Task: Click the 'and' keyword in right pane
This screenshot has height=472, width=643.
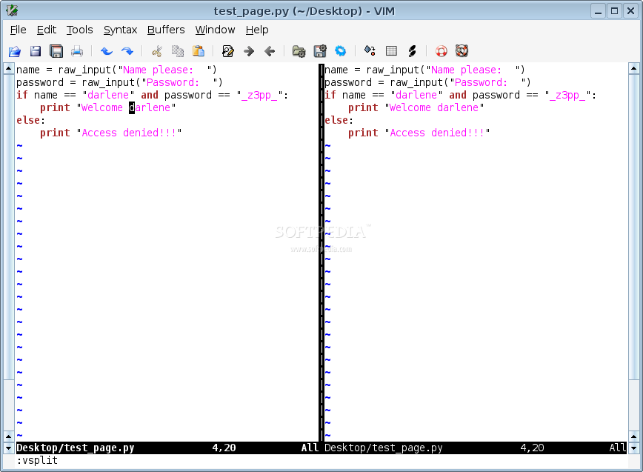Action: (x=458, y=95)
